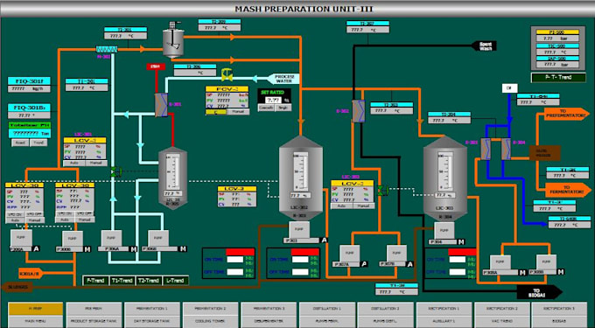The image size is (595, 328).
Task: Click the R-305 level gauge
Action: 172,171
